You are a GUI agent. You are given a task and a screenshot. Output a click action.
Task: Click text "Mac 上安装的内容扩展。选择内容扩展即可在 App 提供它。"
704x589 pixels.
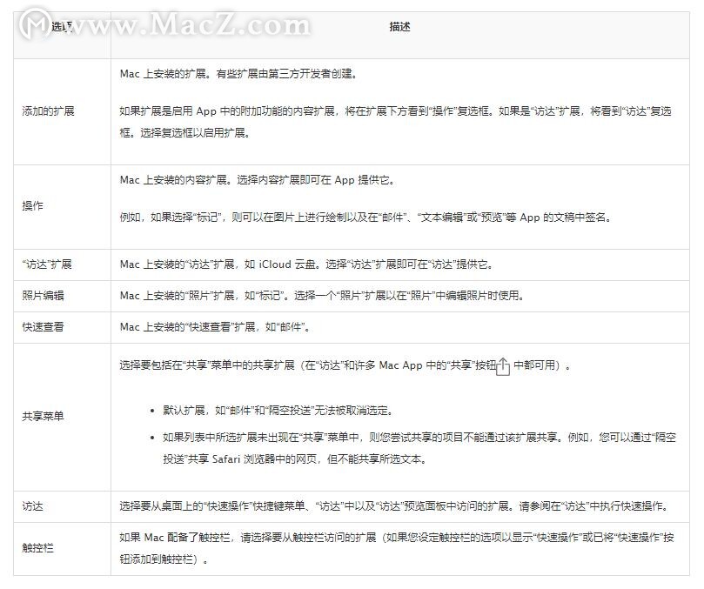pyautogui.click(x=258, y=180)
